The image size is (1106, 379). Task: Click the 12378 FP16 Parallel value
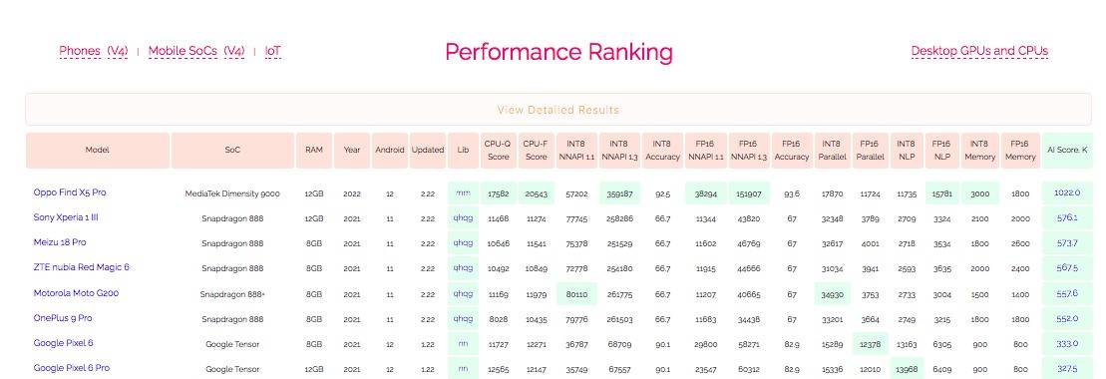(x=871, y=344)
